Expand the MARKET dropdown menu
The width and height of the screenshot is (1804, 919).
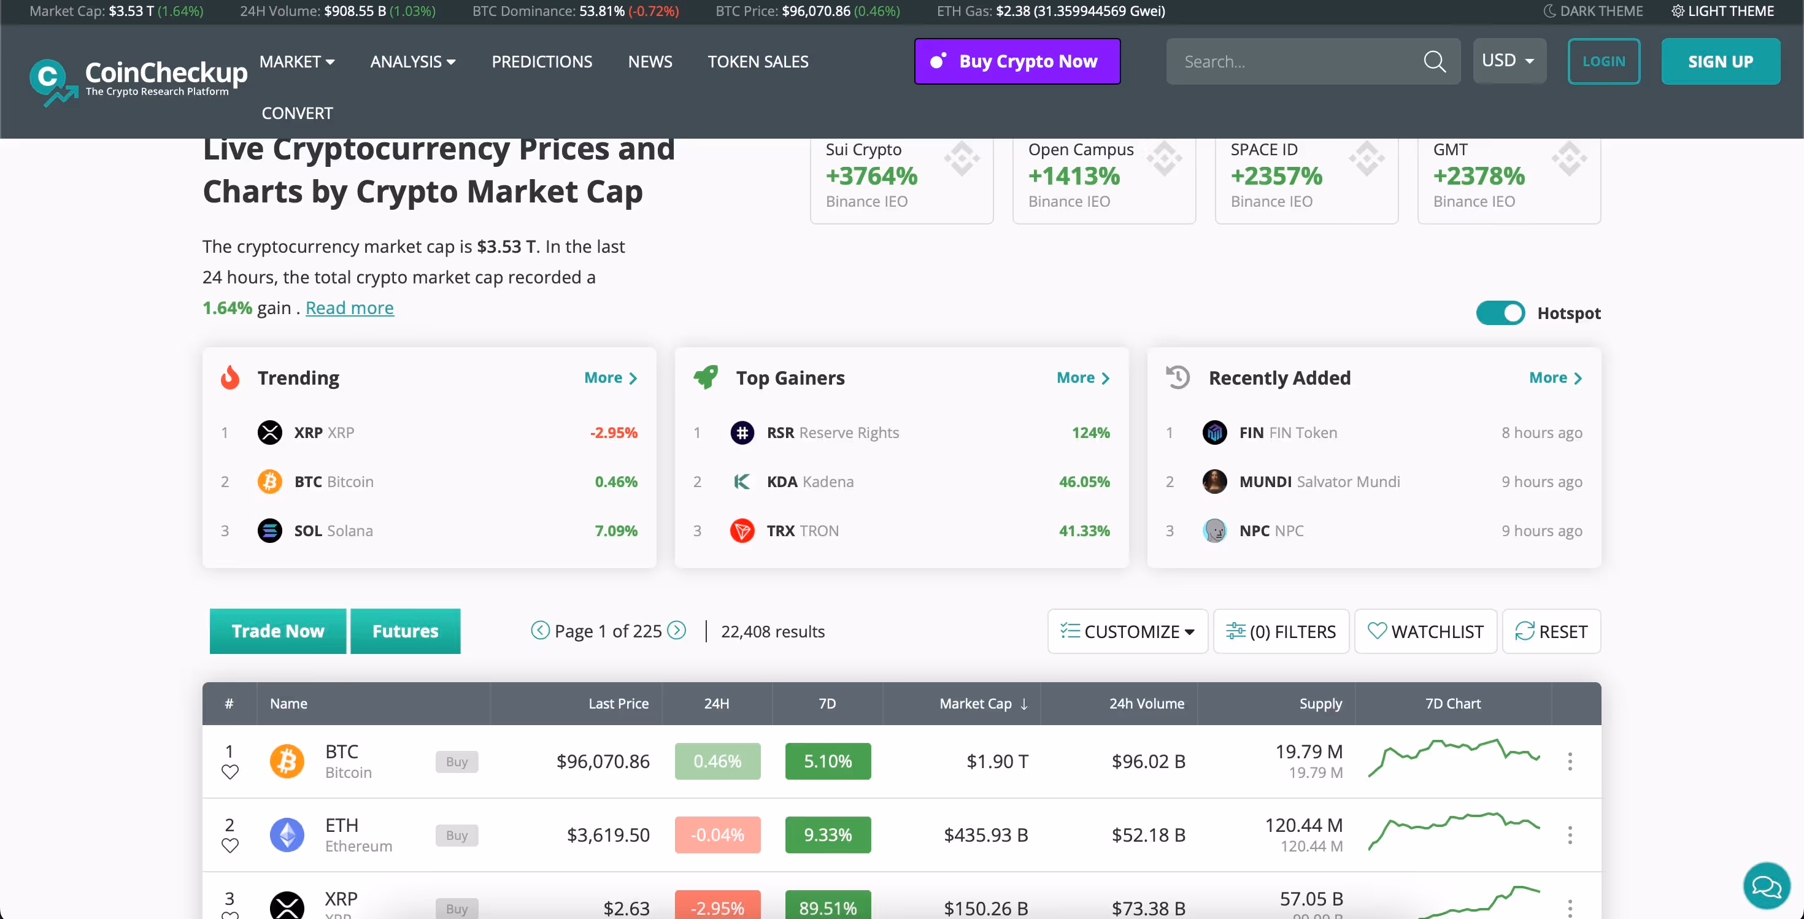[x=297, y=61]
